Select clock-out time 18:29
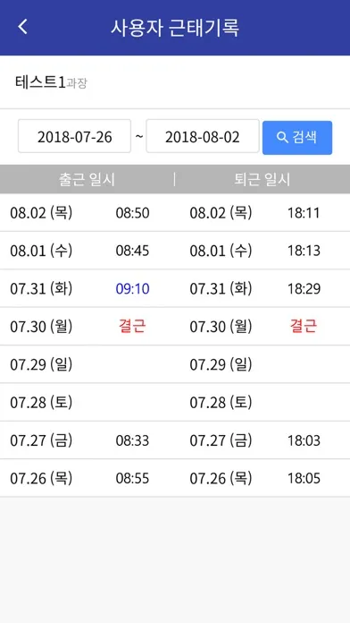Screen dimensions: 350x623 (304, 288)
